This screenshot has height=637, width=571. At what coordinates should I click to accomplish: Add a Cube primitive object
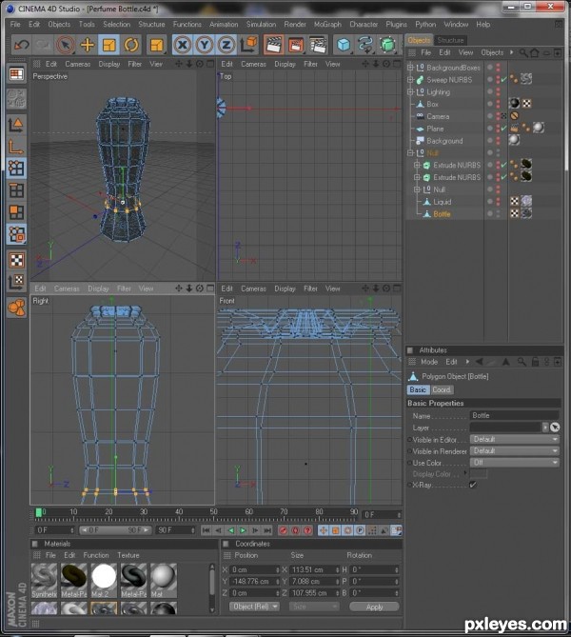(x=344, y=45)
